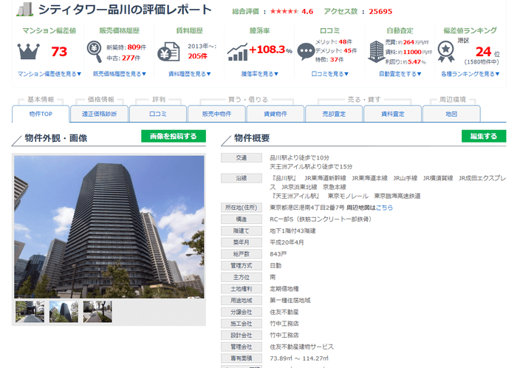
Task: Switch to the 適正価格診断 tab
Action: pyautogui.click(x=100, y=114)
